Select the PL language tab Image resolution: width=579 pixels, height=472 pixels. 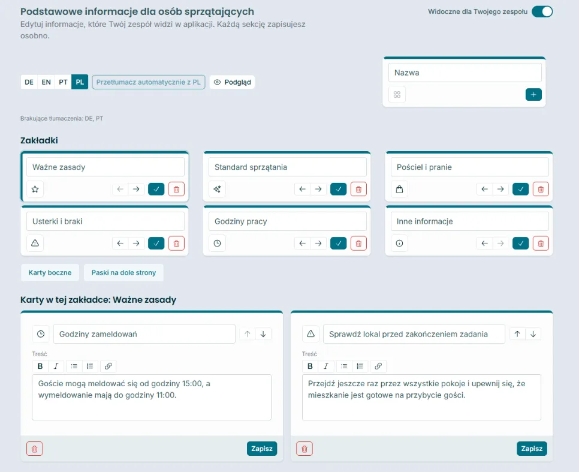(x=80, y=82)
